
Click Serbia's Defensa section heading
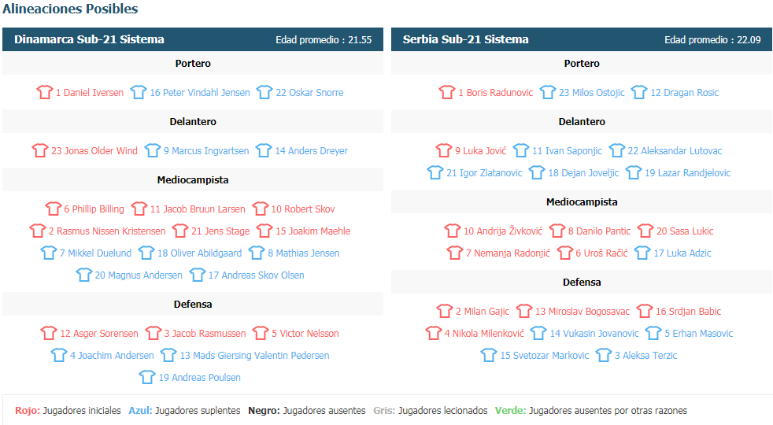pos(582,283)
